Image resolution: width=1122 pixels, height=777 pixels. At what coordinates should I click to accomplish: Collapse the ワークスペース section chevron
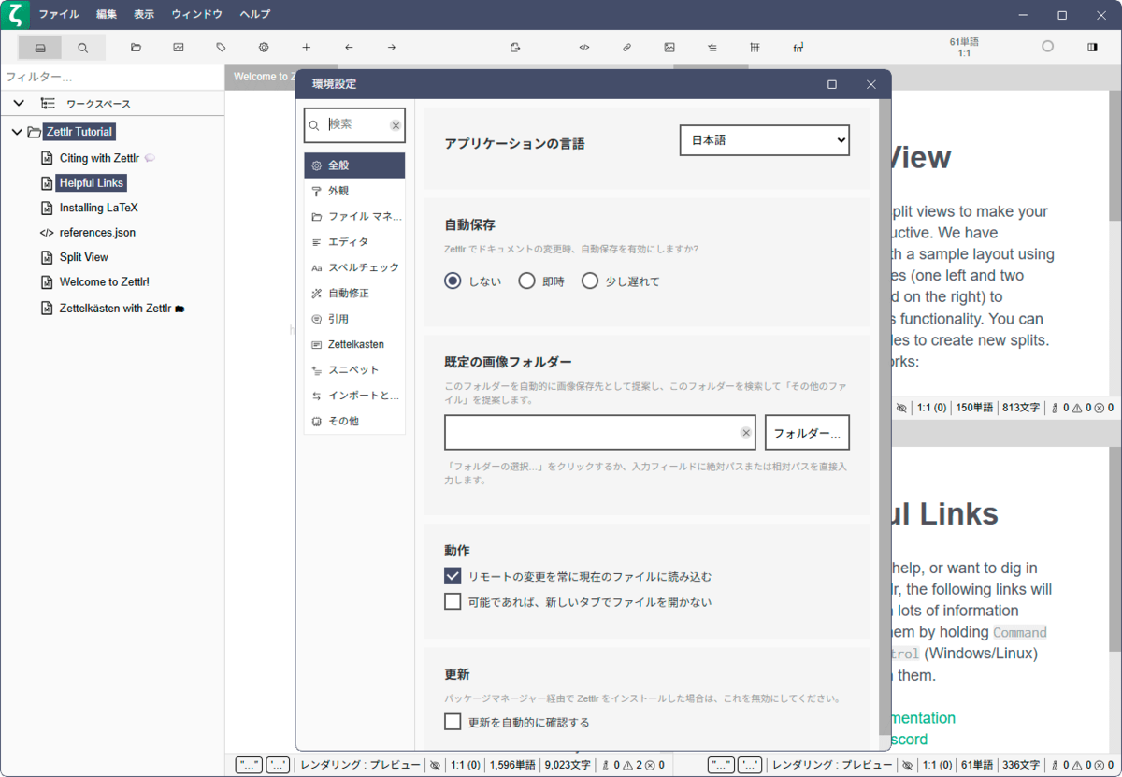pyautogui.click(x=19, y=104)
